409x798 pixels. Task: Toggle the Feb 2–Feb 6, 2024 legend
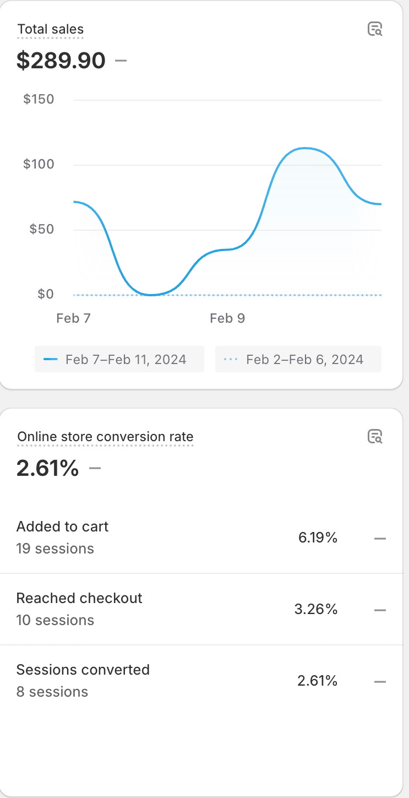(x=298, y=360)
